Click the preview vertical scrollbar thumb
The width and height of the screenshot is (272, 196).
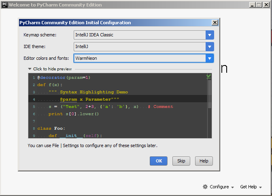pyautogui.click(x=210, y=94)
